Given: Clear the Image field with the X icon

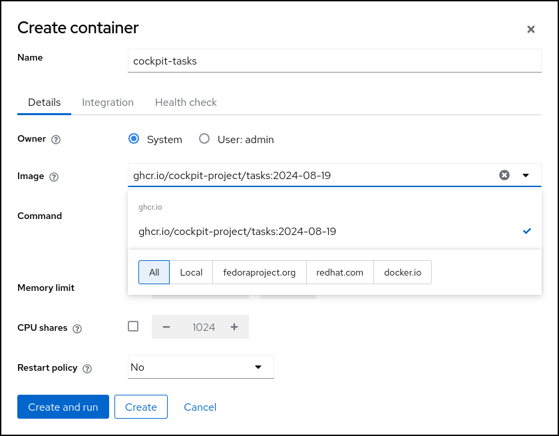Looking at the screenshot, I should (504, 175).
